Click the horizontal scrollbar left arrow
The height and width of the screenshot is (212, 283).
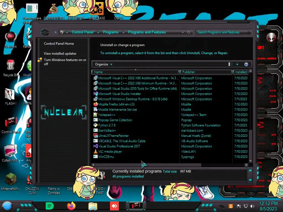point(93,165)
